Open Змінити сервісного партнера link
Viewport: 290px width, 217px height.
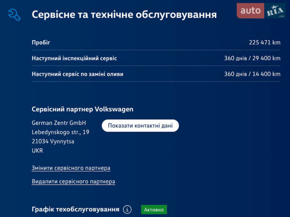click(71, 168)
